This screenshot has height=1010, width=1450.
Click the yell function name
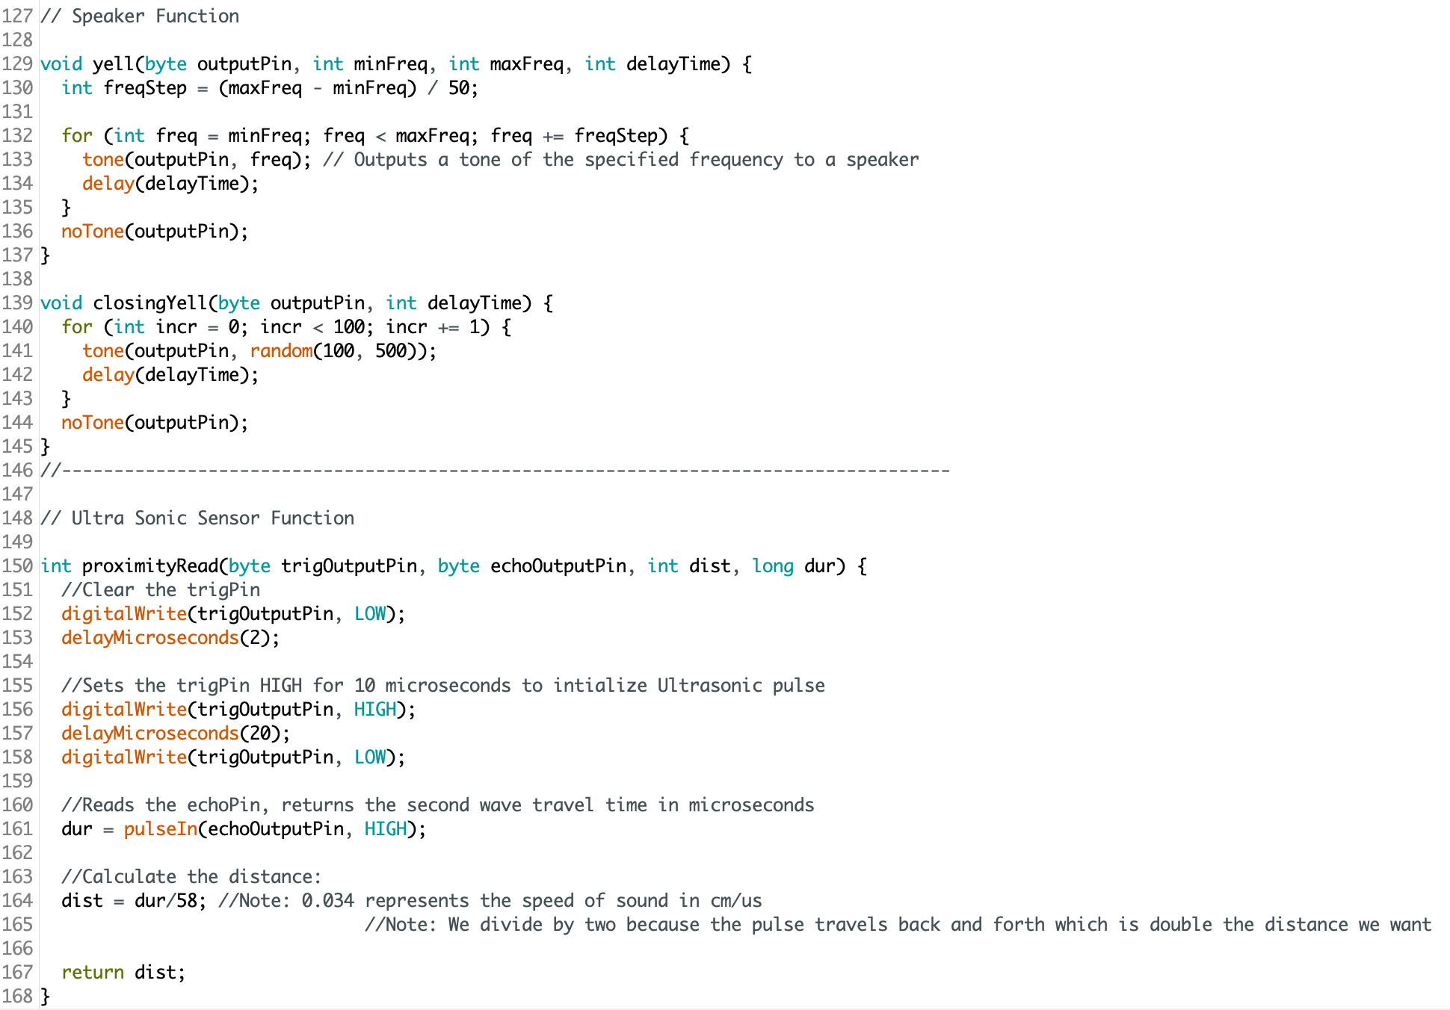113,64
